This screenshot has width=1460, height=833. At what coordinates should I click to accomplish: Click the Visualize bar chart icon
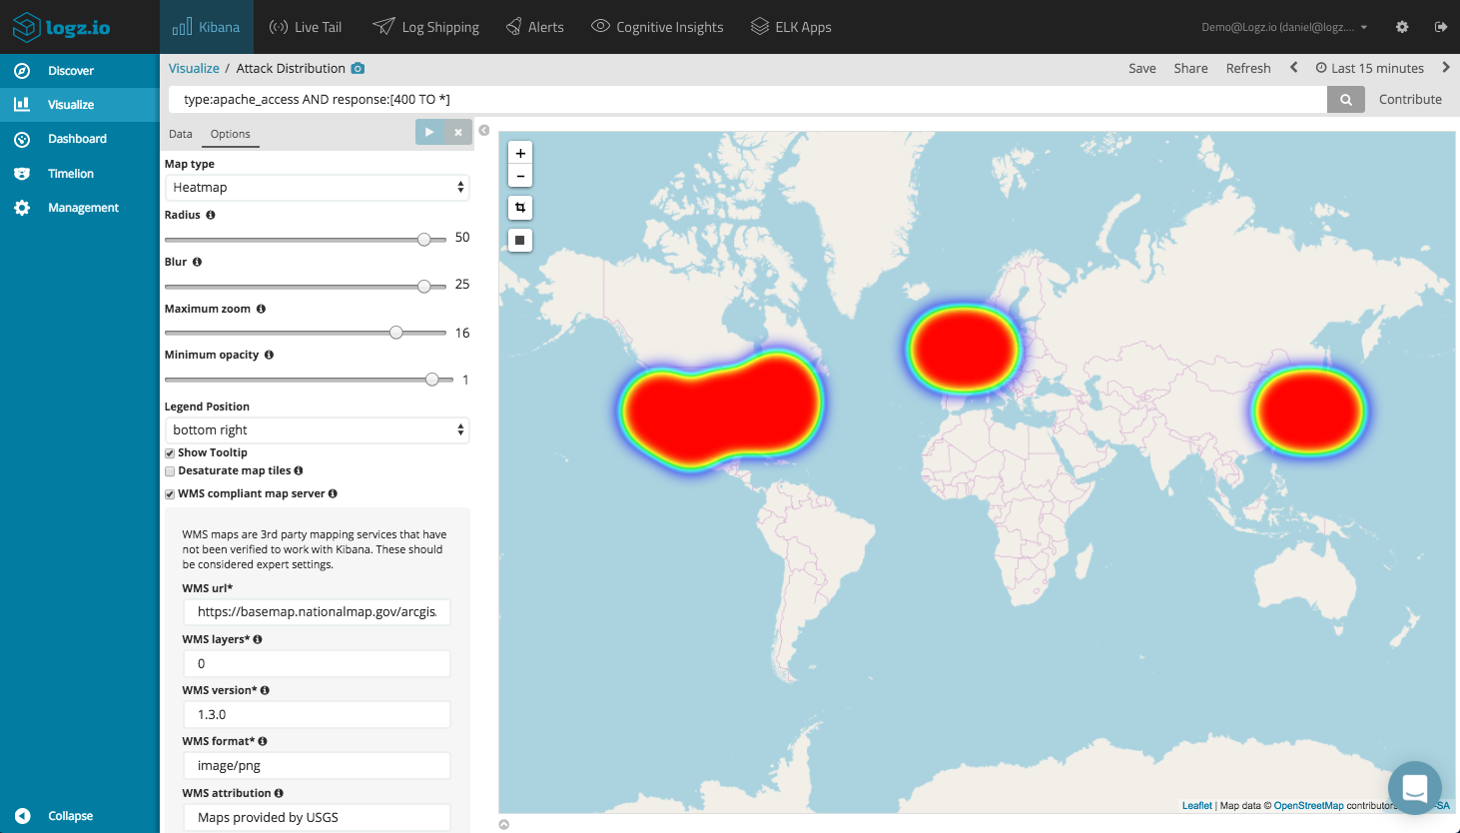click(x=22, y=104)
